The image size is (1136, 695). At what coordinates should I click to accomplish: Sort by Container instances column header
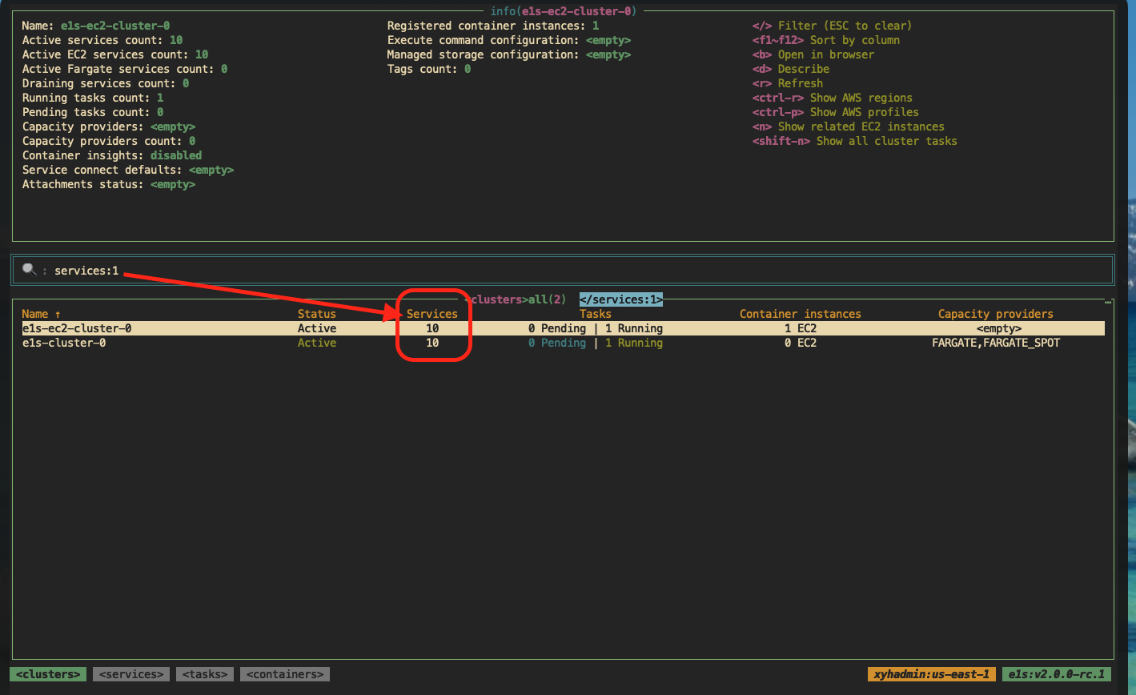[801, 314]
